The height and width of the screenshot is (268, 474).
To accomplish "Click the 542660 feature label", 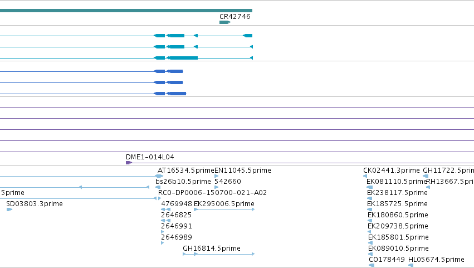I will pyautogui.click(x=228, y=182).
